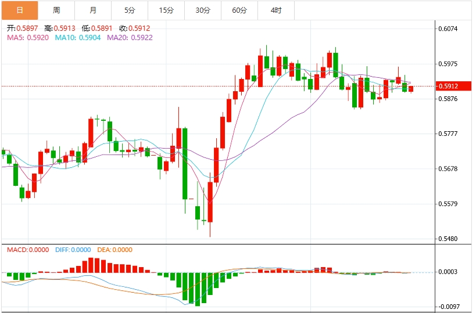Viewport: 476px width, 313px height.
Task: Switch to the 月 monthly tab
Action: click(93, 10)
